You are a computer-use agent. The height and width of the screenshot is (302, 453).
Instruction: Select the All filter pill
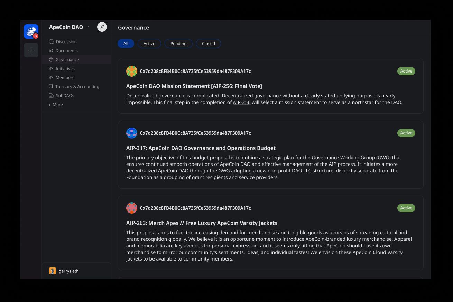[126, 44]
